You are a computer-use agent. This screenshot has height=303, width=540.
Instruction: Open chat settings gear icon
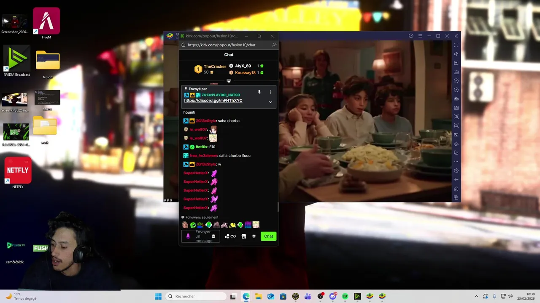click(254, 236)
